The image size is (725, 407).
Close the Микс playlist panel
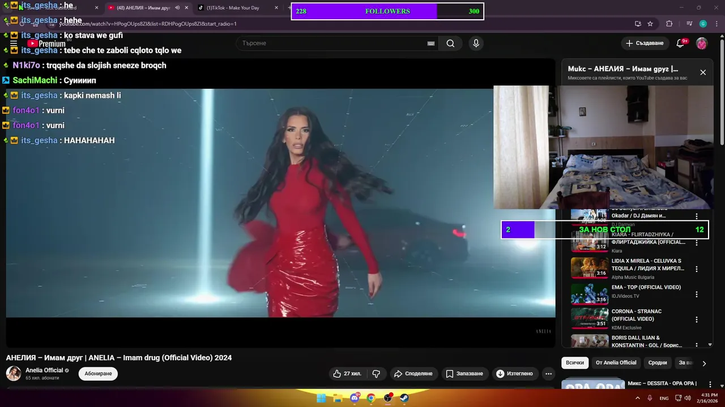tap(703, 72)
